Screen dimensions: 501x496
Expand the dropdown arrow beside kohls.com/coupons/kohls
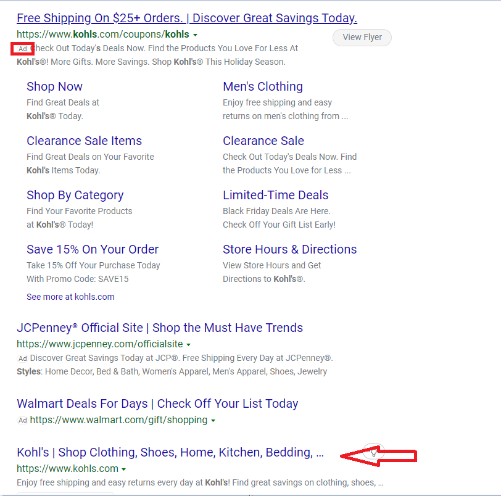[195, 35]
